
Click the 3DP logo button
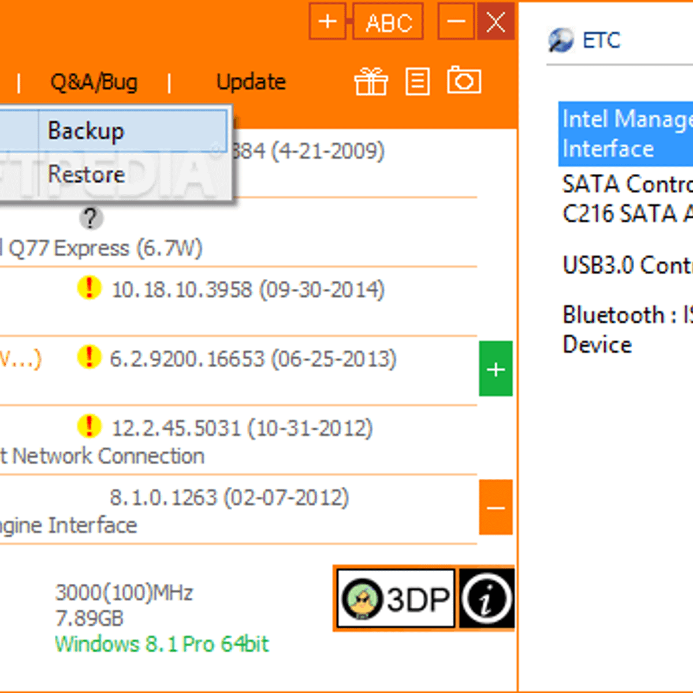tap(396, 599)
